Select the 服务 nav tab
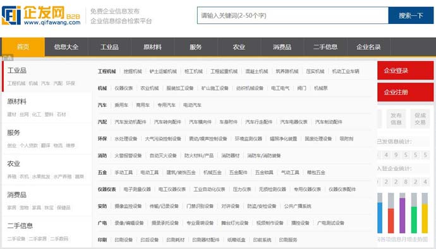 click(196, 47)
